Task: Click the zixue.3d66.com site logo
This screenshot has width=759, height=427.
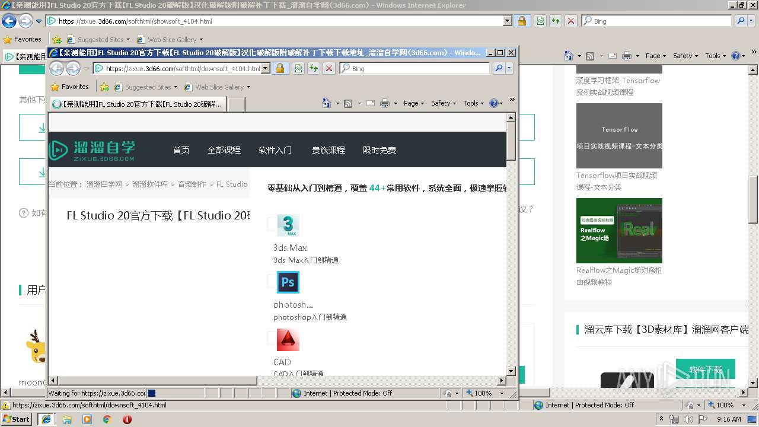Action: [x=92, y=151]
